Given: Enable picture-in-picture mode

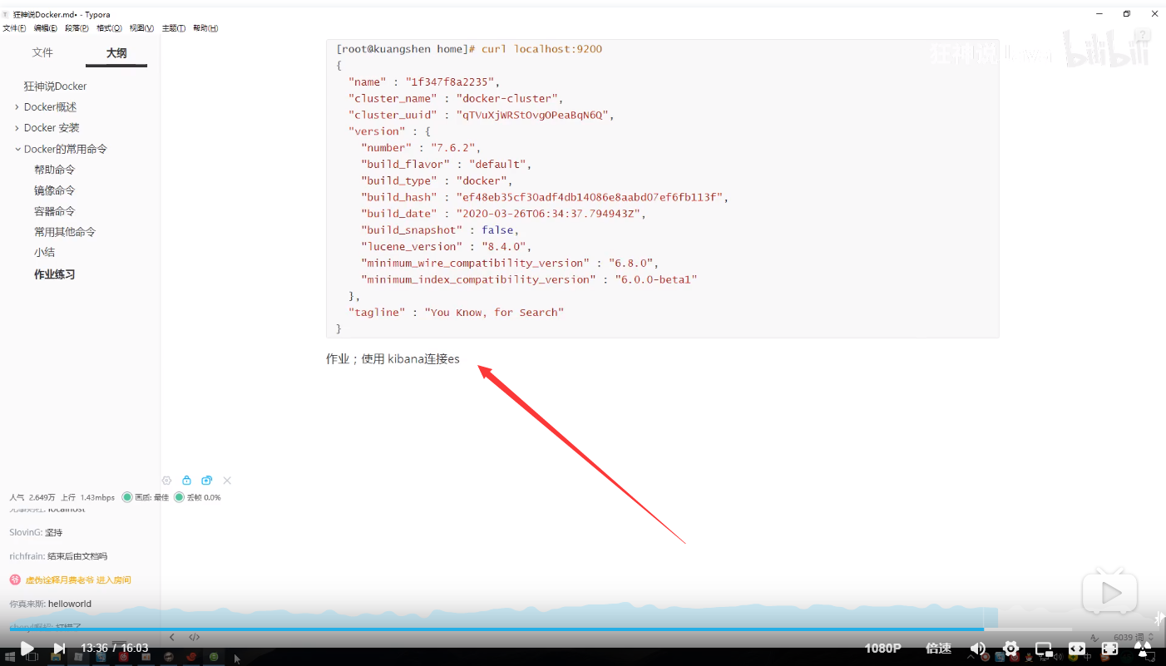Looking at the screenshot, I should pyautogui.click(x=1044, y=648).
